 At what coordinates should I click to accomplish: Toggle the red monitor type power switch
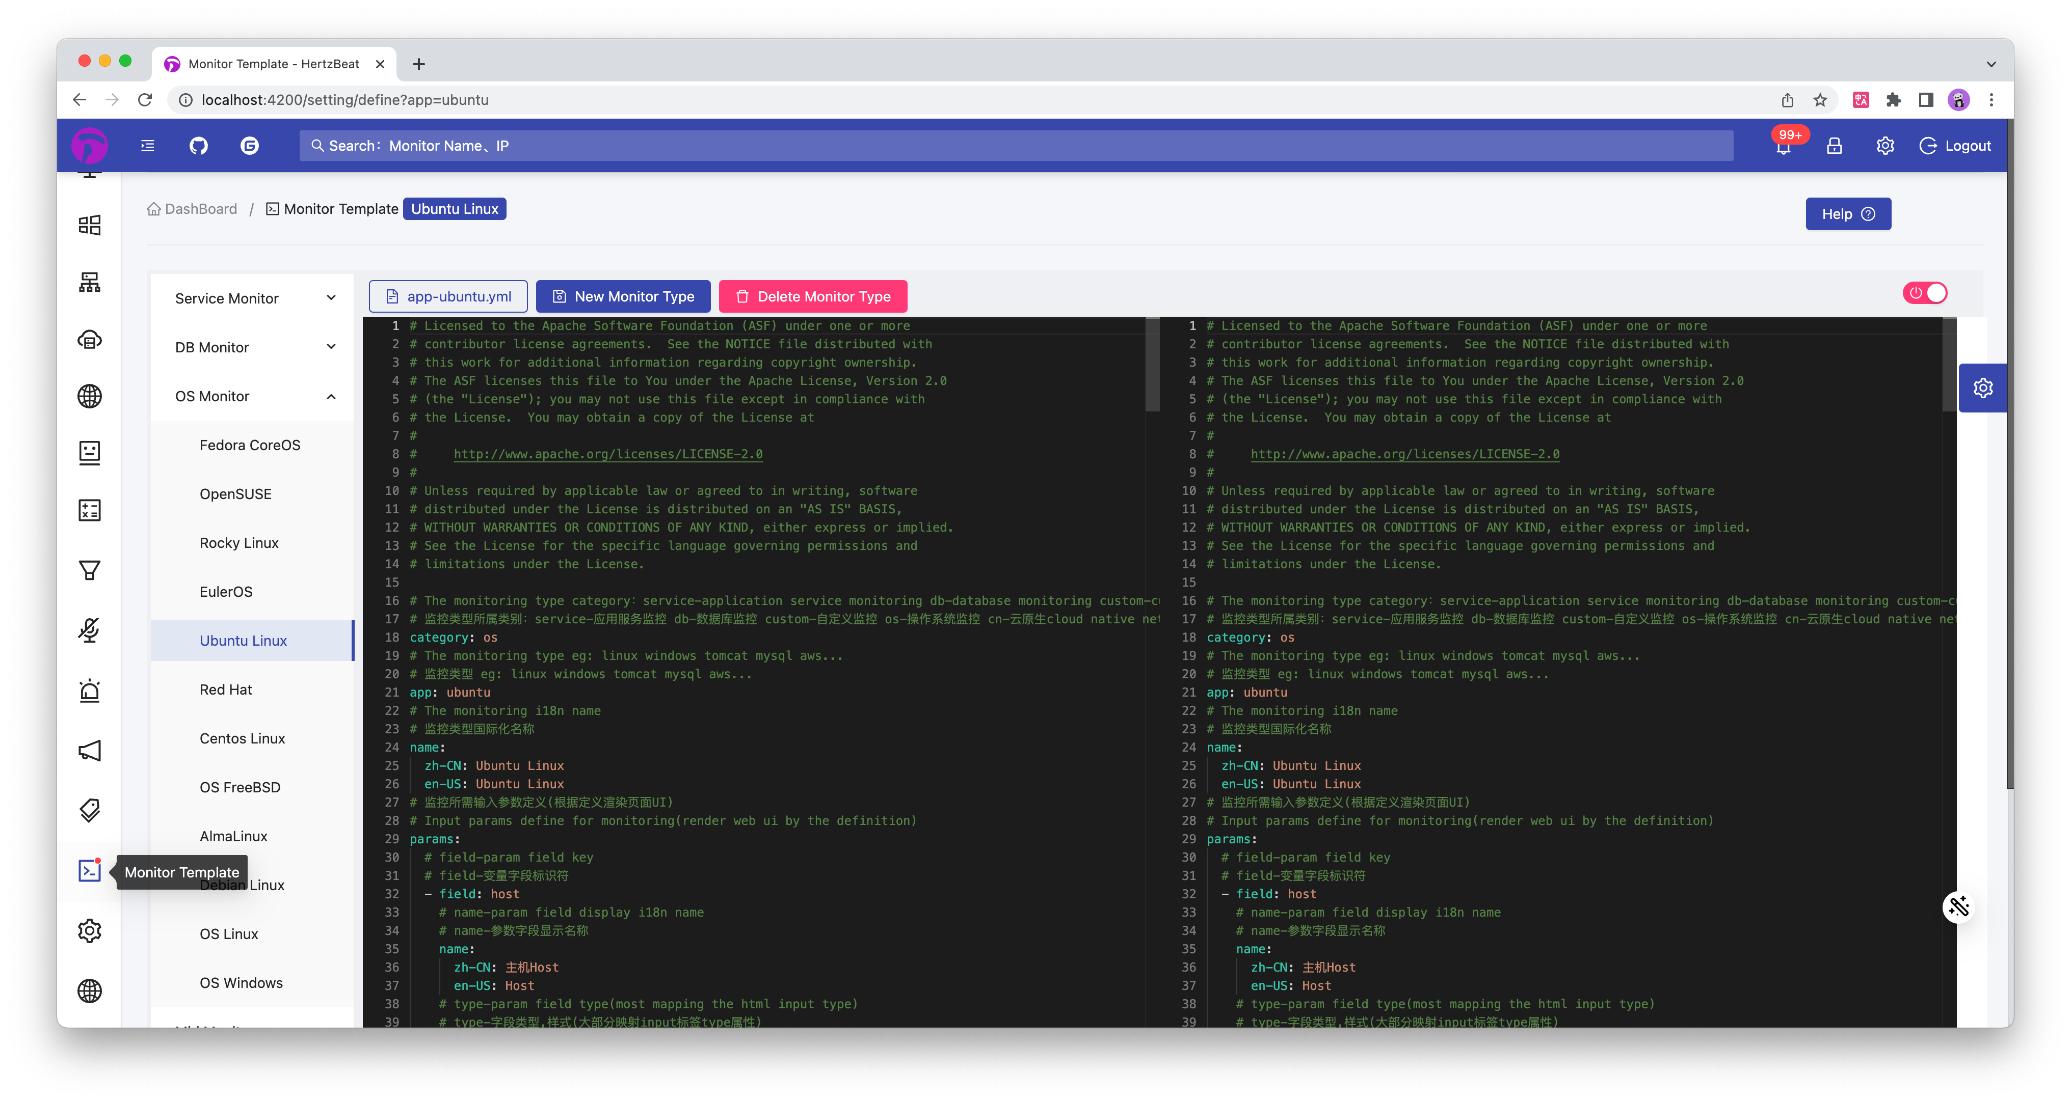[1925, 293]
